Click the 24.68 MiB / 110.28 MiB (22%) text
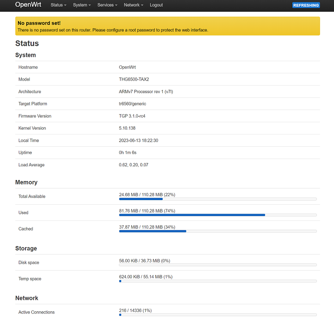Screen dimensions: 334x323 tap(147, 195)
